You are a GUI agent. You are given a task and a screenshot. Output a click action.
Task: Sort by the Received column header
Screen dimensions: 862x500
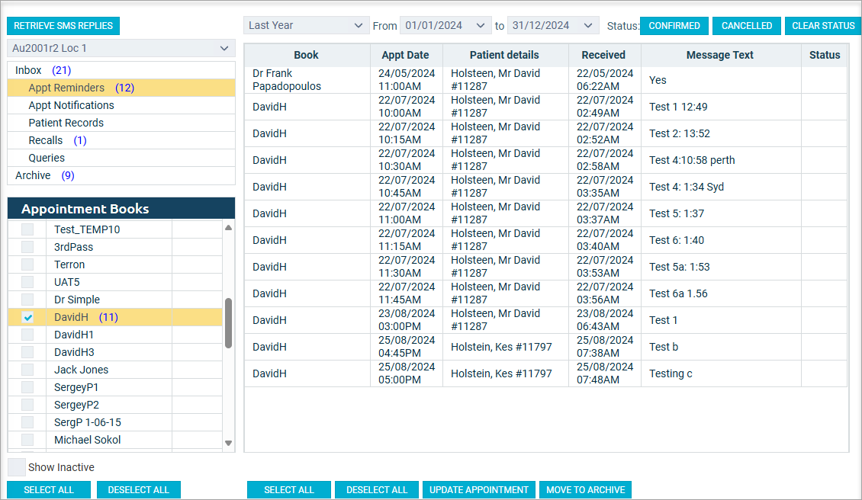[x=603, y=55]
